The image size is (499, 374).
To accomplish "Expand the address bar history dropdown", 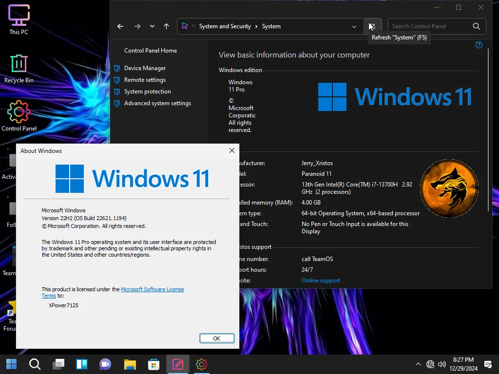I will click(354, 26).
